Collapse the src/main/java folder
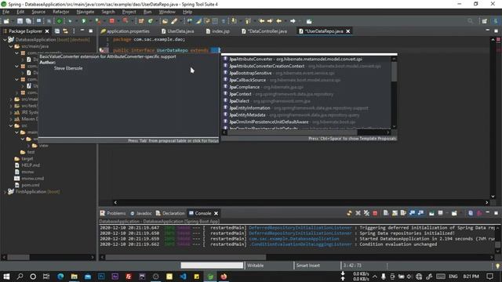Screen dimensions: 502x282 point(10,46)
